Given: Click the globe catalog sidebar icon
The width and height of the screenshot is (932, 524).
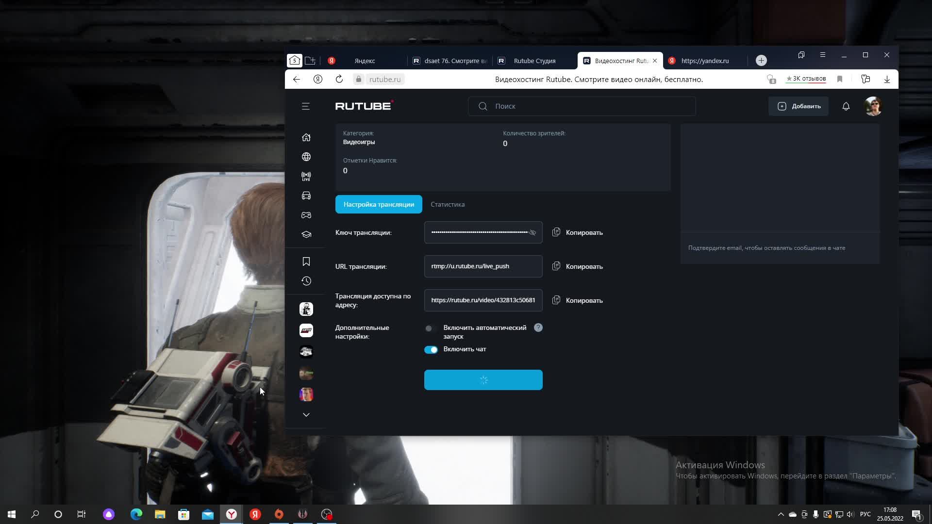Looking at the screenshot, I should click(306, 157).
